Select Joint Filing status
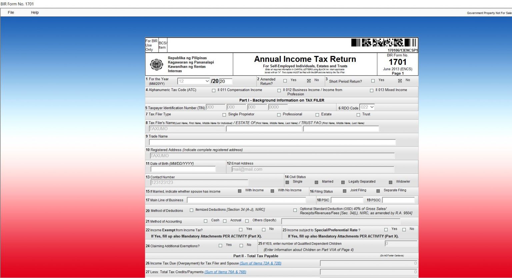The width and height of the screenshot is (512, 278). [x=344, y=190]
